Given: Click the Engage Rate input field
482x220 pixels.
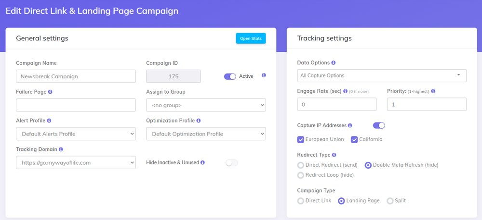Looking at the screenshot, I should [337, 104].
